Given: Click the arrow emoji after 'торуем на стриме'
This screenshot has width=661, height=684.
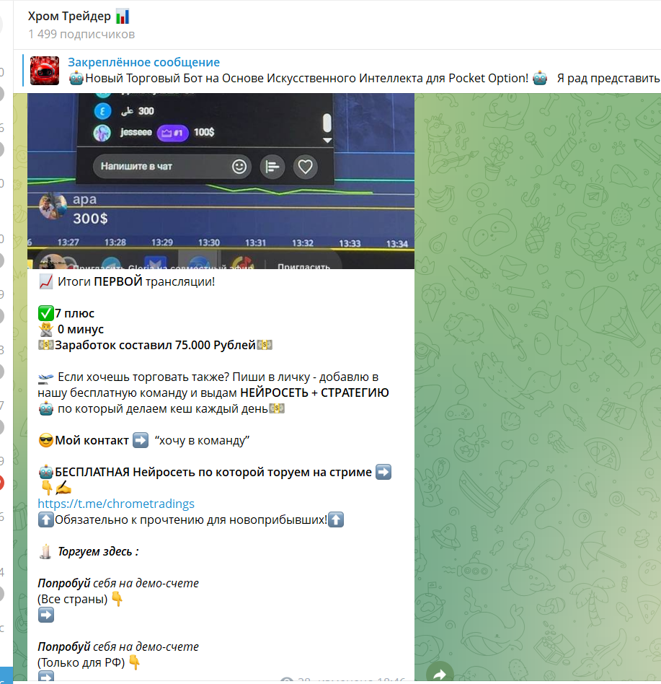Looking at the screenshot, I should point(383,472).
